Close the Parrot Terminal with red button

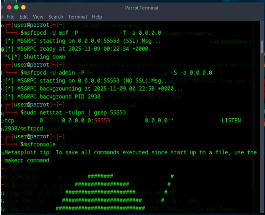[9, 7]
